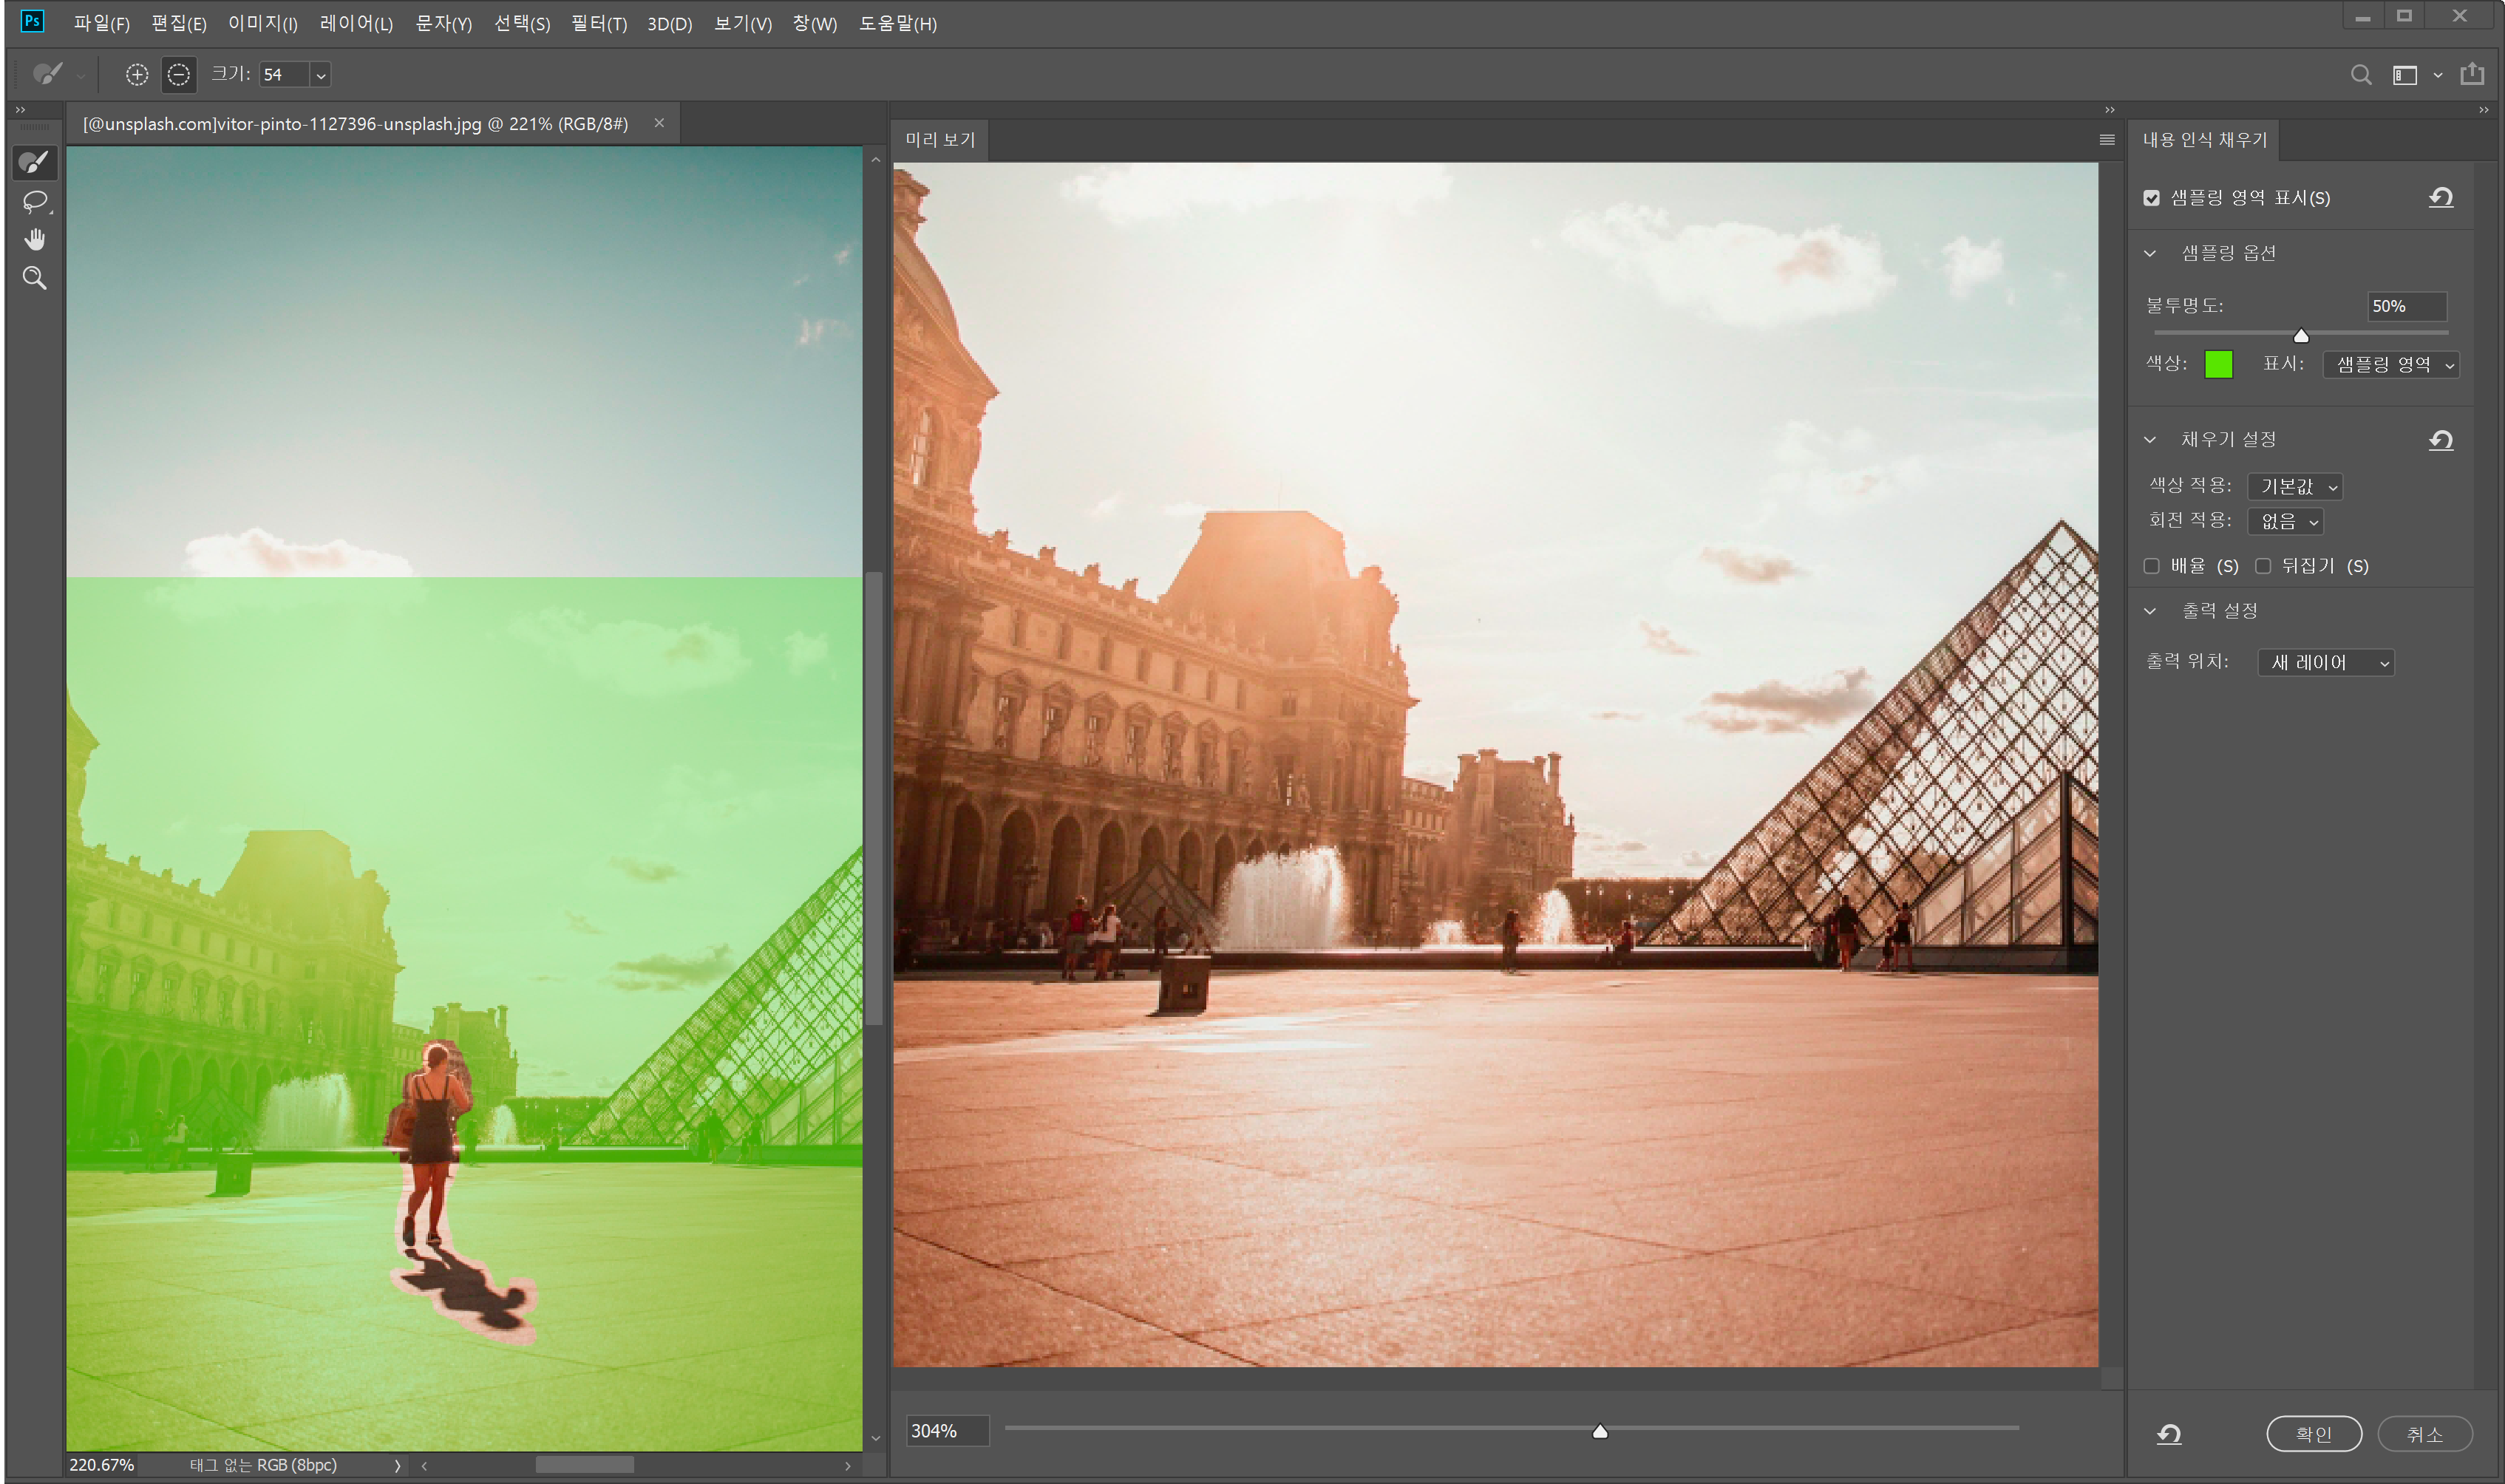This screenshot has height=1484, width=2505.
Task: Open the preview panel menu icon
Action: coord(2106,140)
